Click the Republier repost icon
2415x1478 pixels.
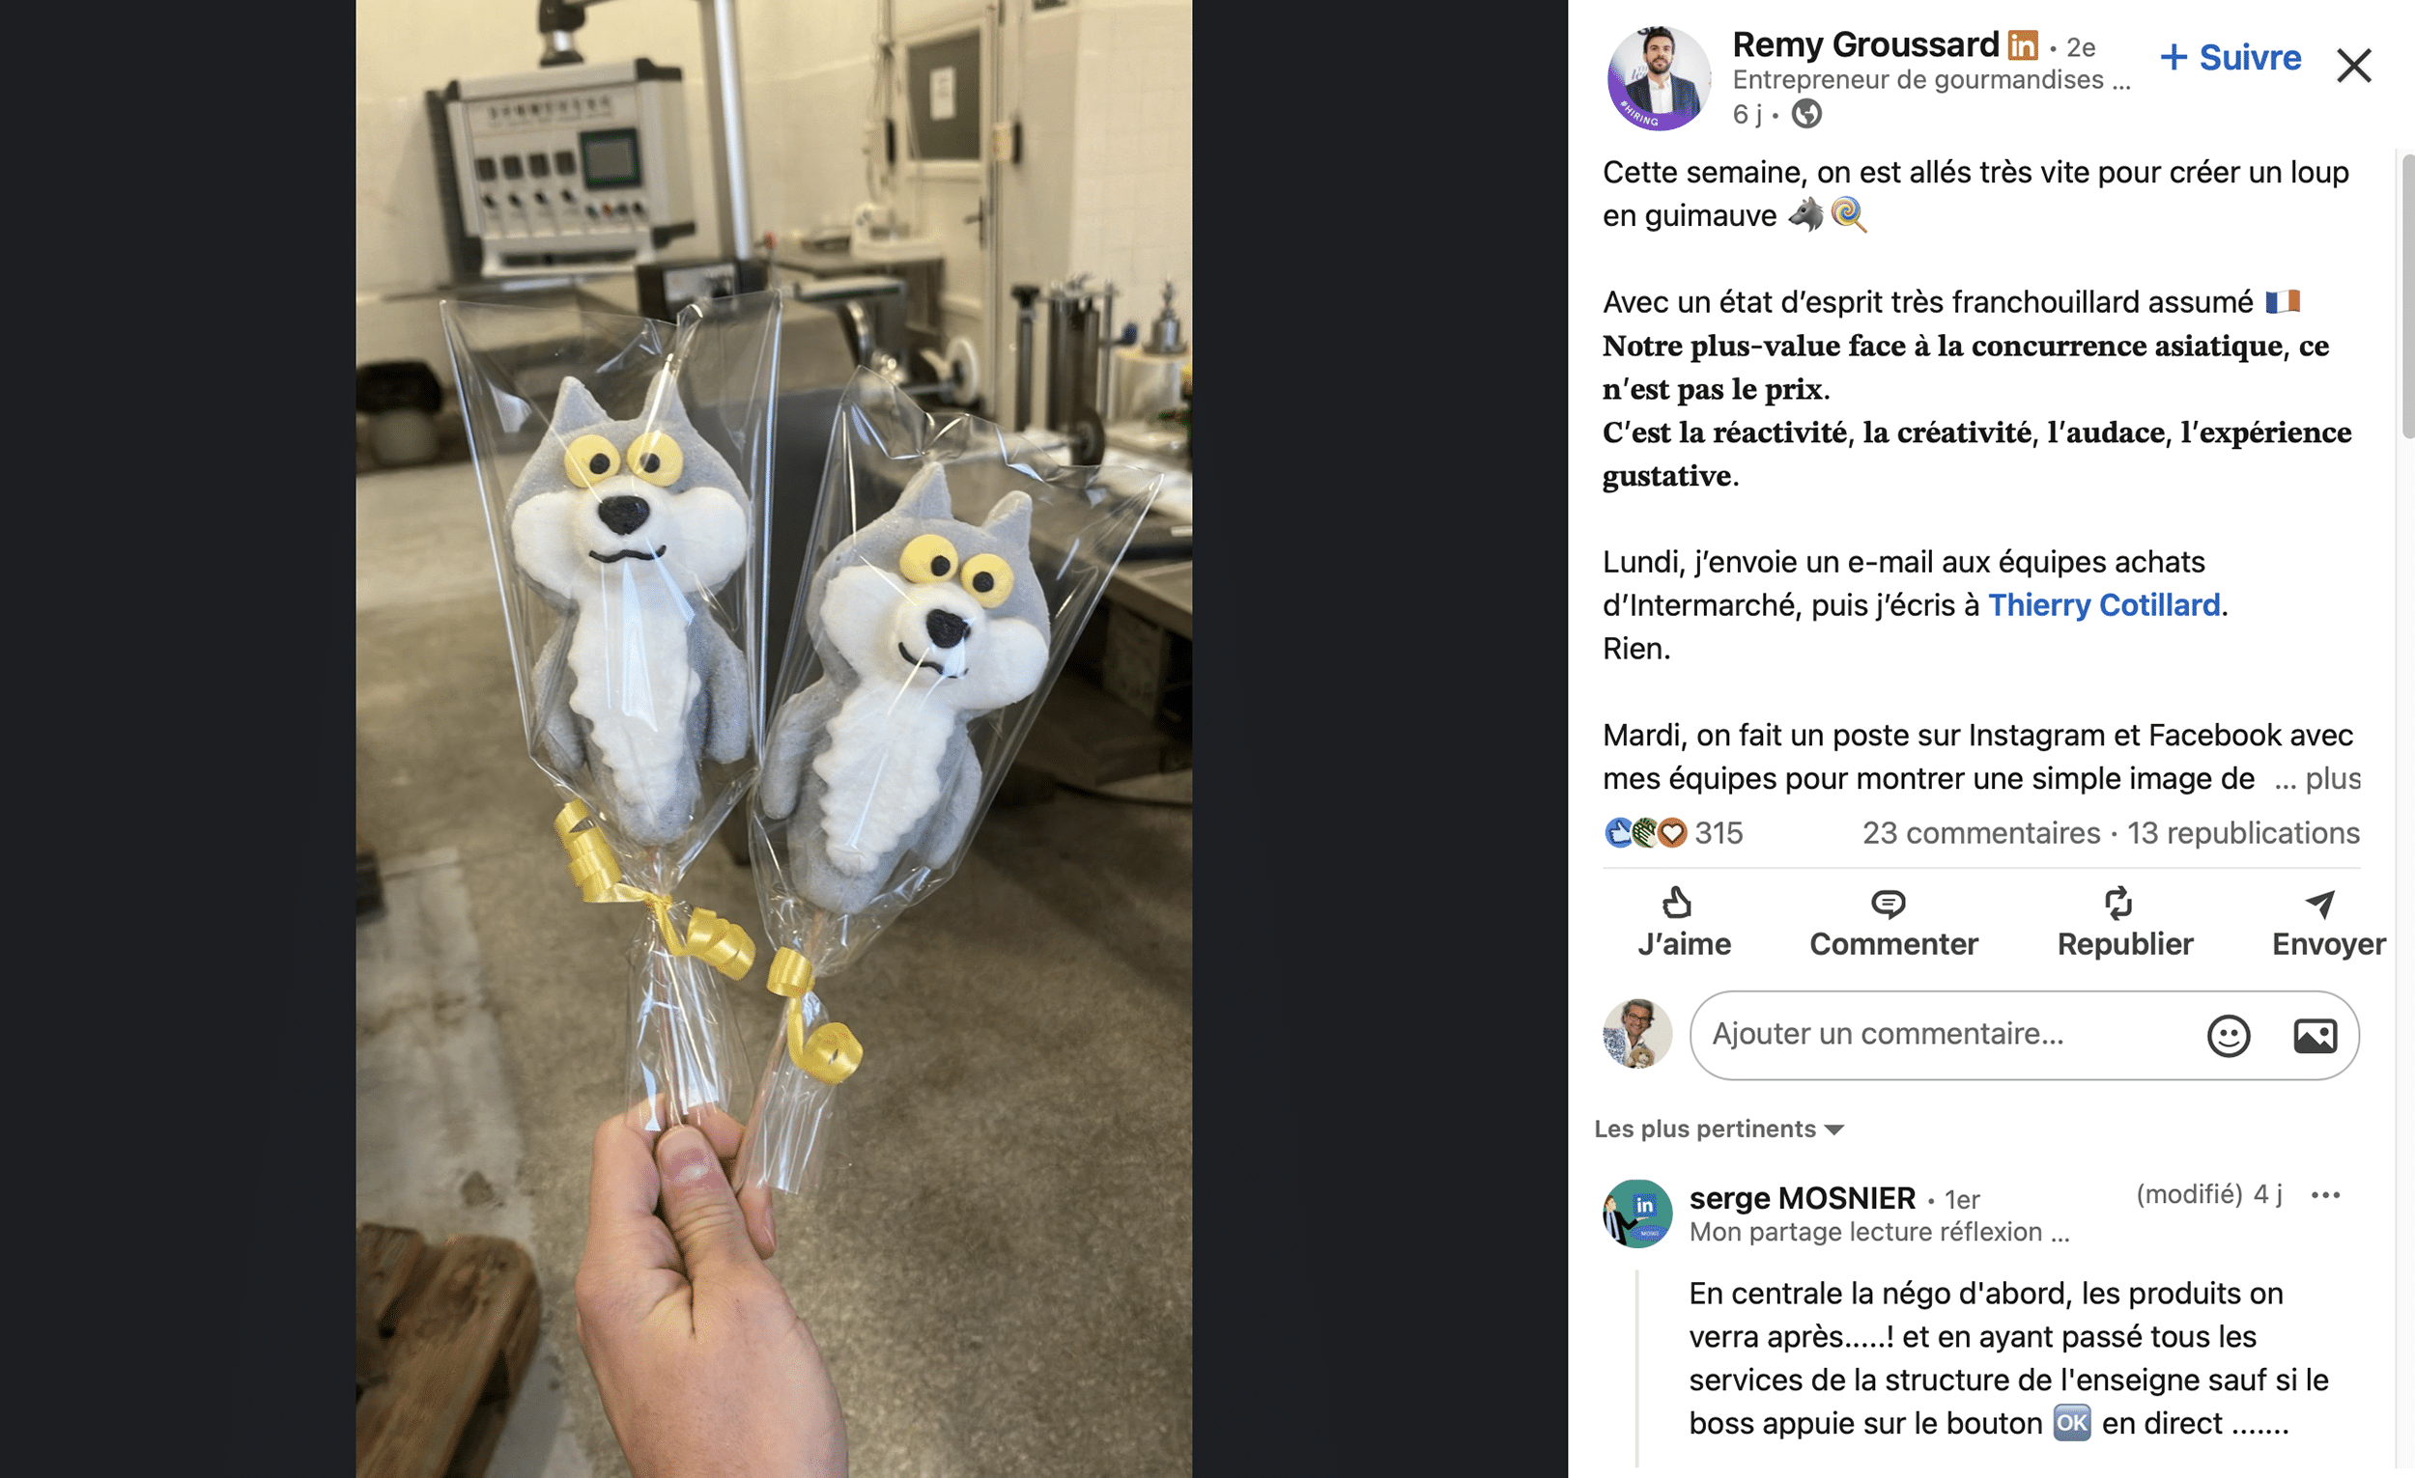(2118, 902)
